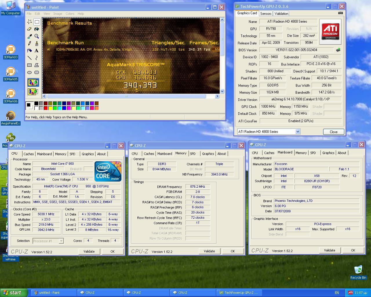Click Paint's horizontal scrollbar right arrow
Image resolution: width=371 pixels, height=297 pixels.
217,96
